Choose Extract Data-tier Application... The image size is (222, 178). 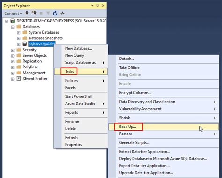(x=163, y=152)
